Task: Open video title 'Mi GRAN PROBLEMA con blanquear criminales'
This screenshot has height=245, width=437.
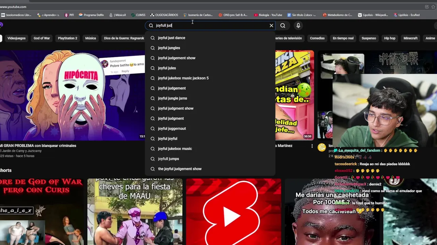Action: coord(38,146)
